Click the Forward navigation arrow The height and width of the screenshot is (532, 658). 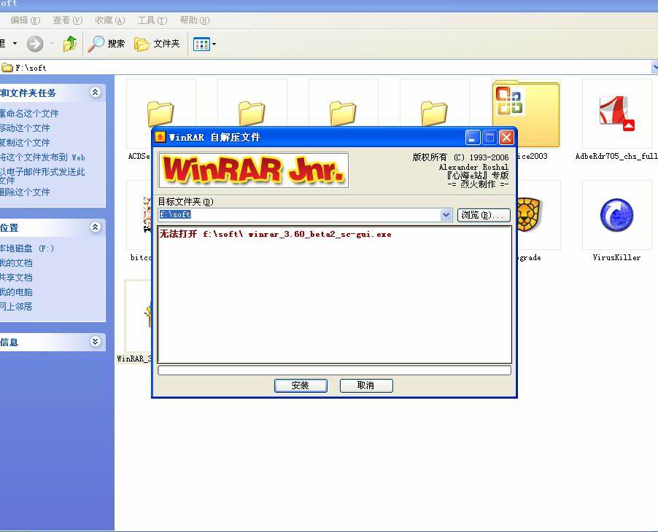tap(35, 44)
